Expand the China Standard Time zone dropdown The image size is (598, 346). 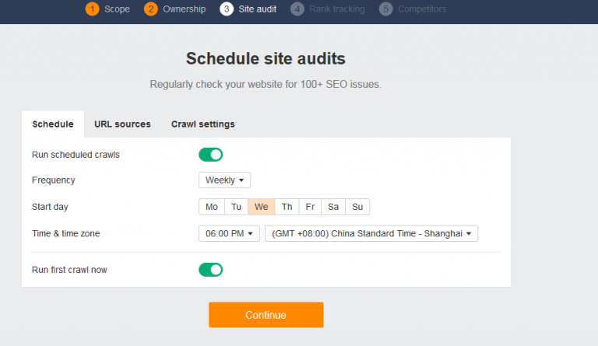tap(371, 233)
